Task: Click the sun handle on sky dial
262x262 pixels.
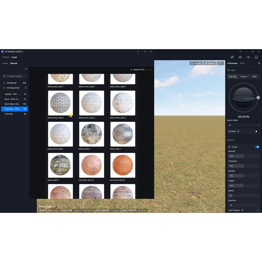Action: tap(258, 98)
